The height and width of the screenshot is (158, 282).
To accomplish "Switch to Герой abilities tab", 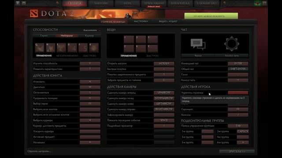I will [44, 36].
